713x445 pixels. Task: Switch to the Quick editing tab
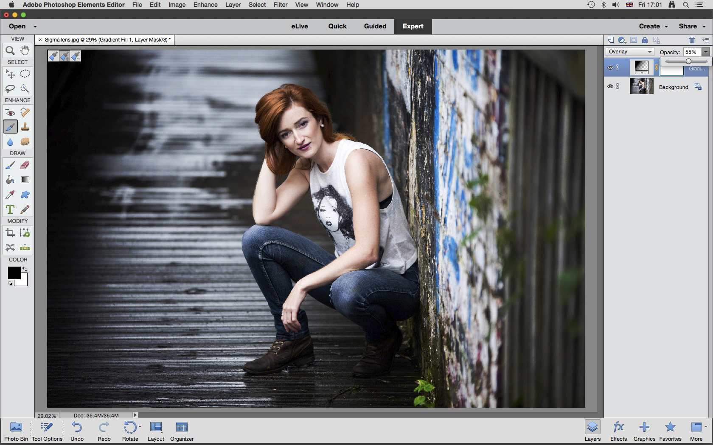(x=337, y=26)
